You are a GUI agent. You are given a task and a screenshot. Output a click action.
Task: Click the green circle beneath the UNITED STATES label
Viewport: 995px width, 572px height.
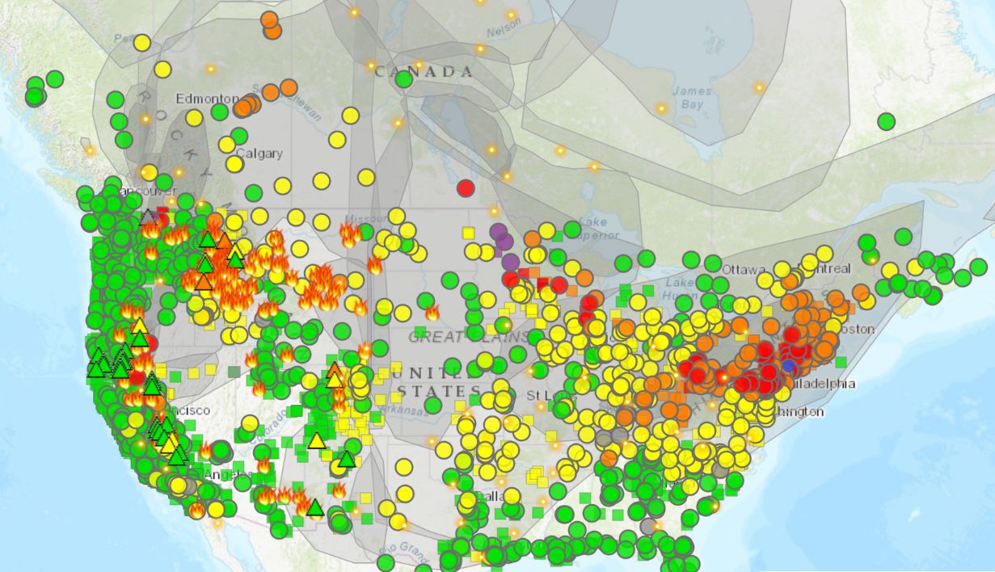coord(434,405)
